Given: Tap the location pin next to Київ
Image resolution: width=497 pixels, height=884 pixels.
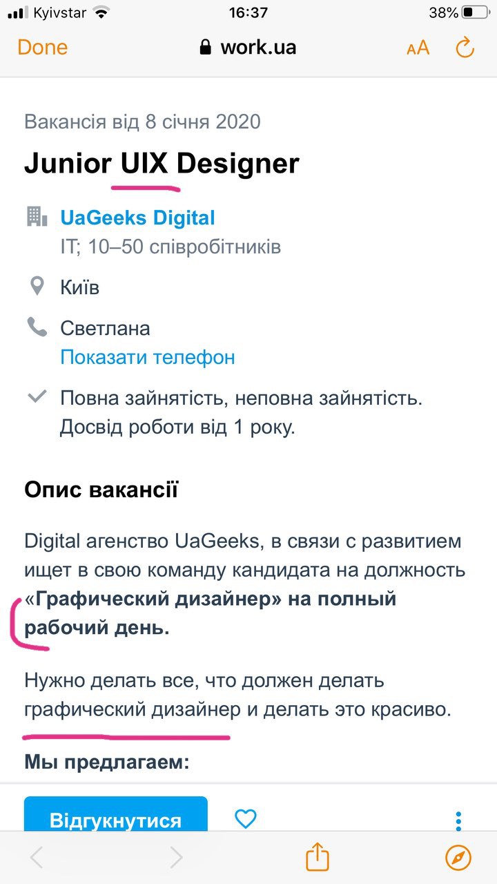Looking at the screenshot, I should pyautogui.click(x=37, y=286).
